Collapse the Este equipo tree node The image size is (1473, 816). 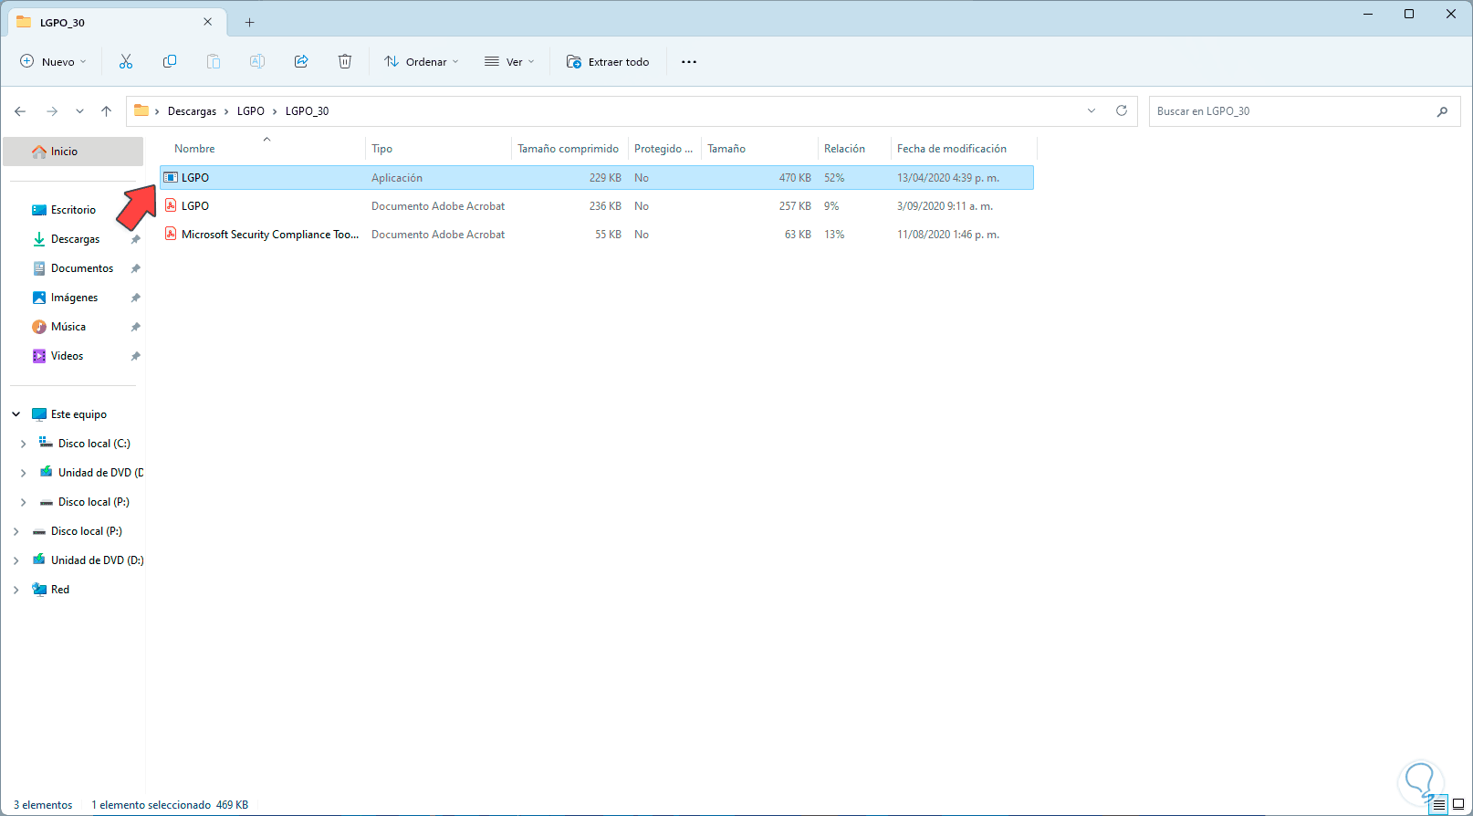coord(16,414)
